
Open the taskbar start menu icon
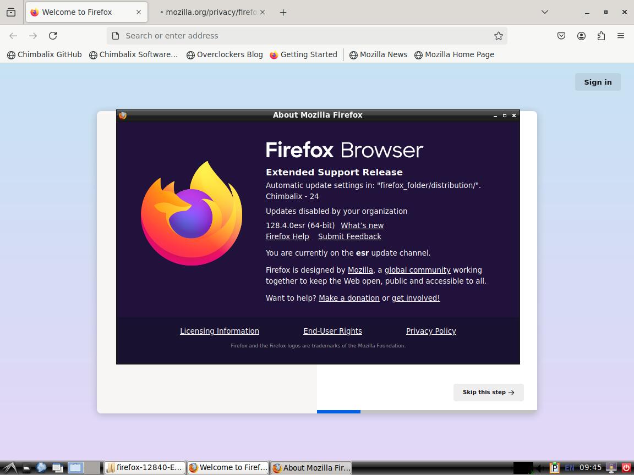click(x=9, y=468)
